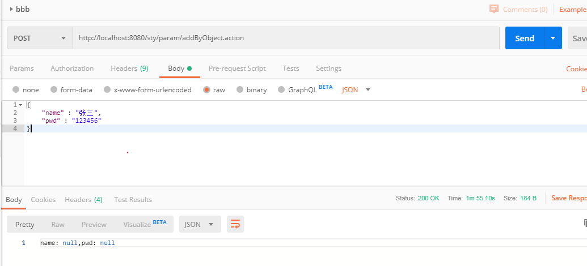Open the request Settings tab
Viewport: 587px width, 266px height.
tap(329, 68)
